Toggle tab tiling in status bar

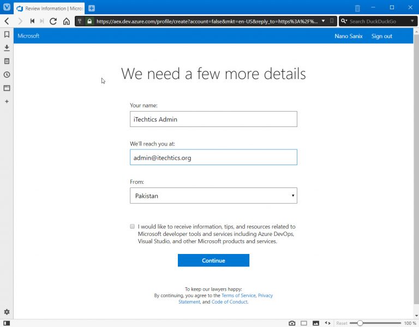click(304, 323)
